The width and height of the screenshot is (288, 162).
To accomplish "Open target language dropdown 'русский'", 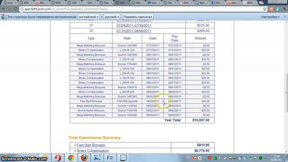I will click(x=112, y=17).
